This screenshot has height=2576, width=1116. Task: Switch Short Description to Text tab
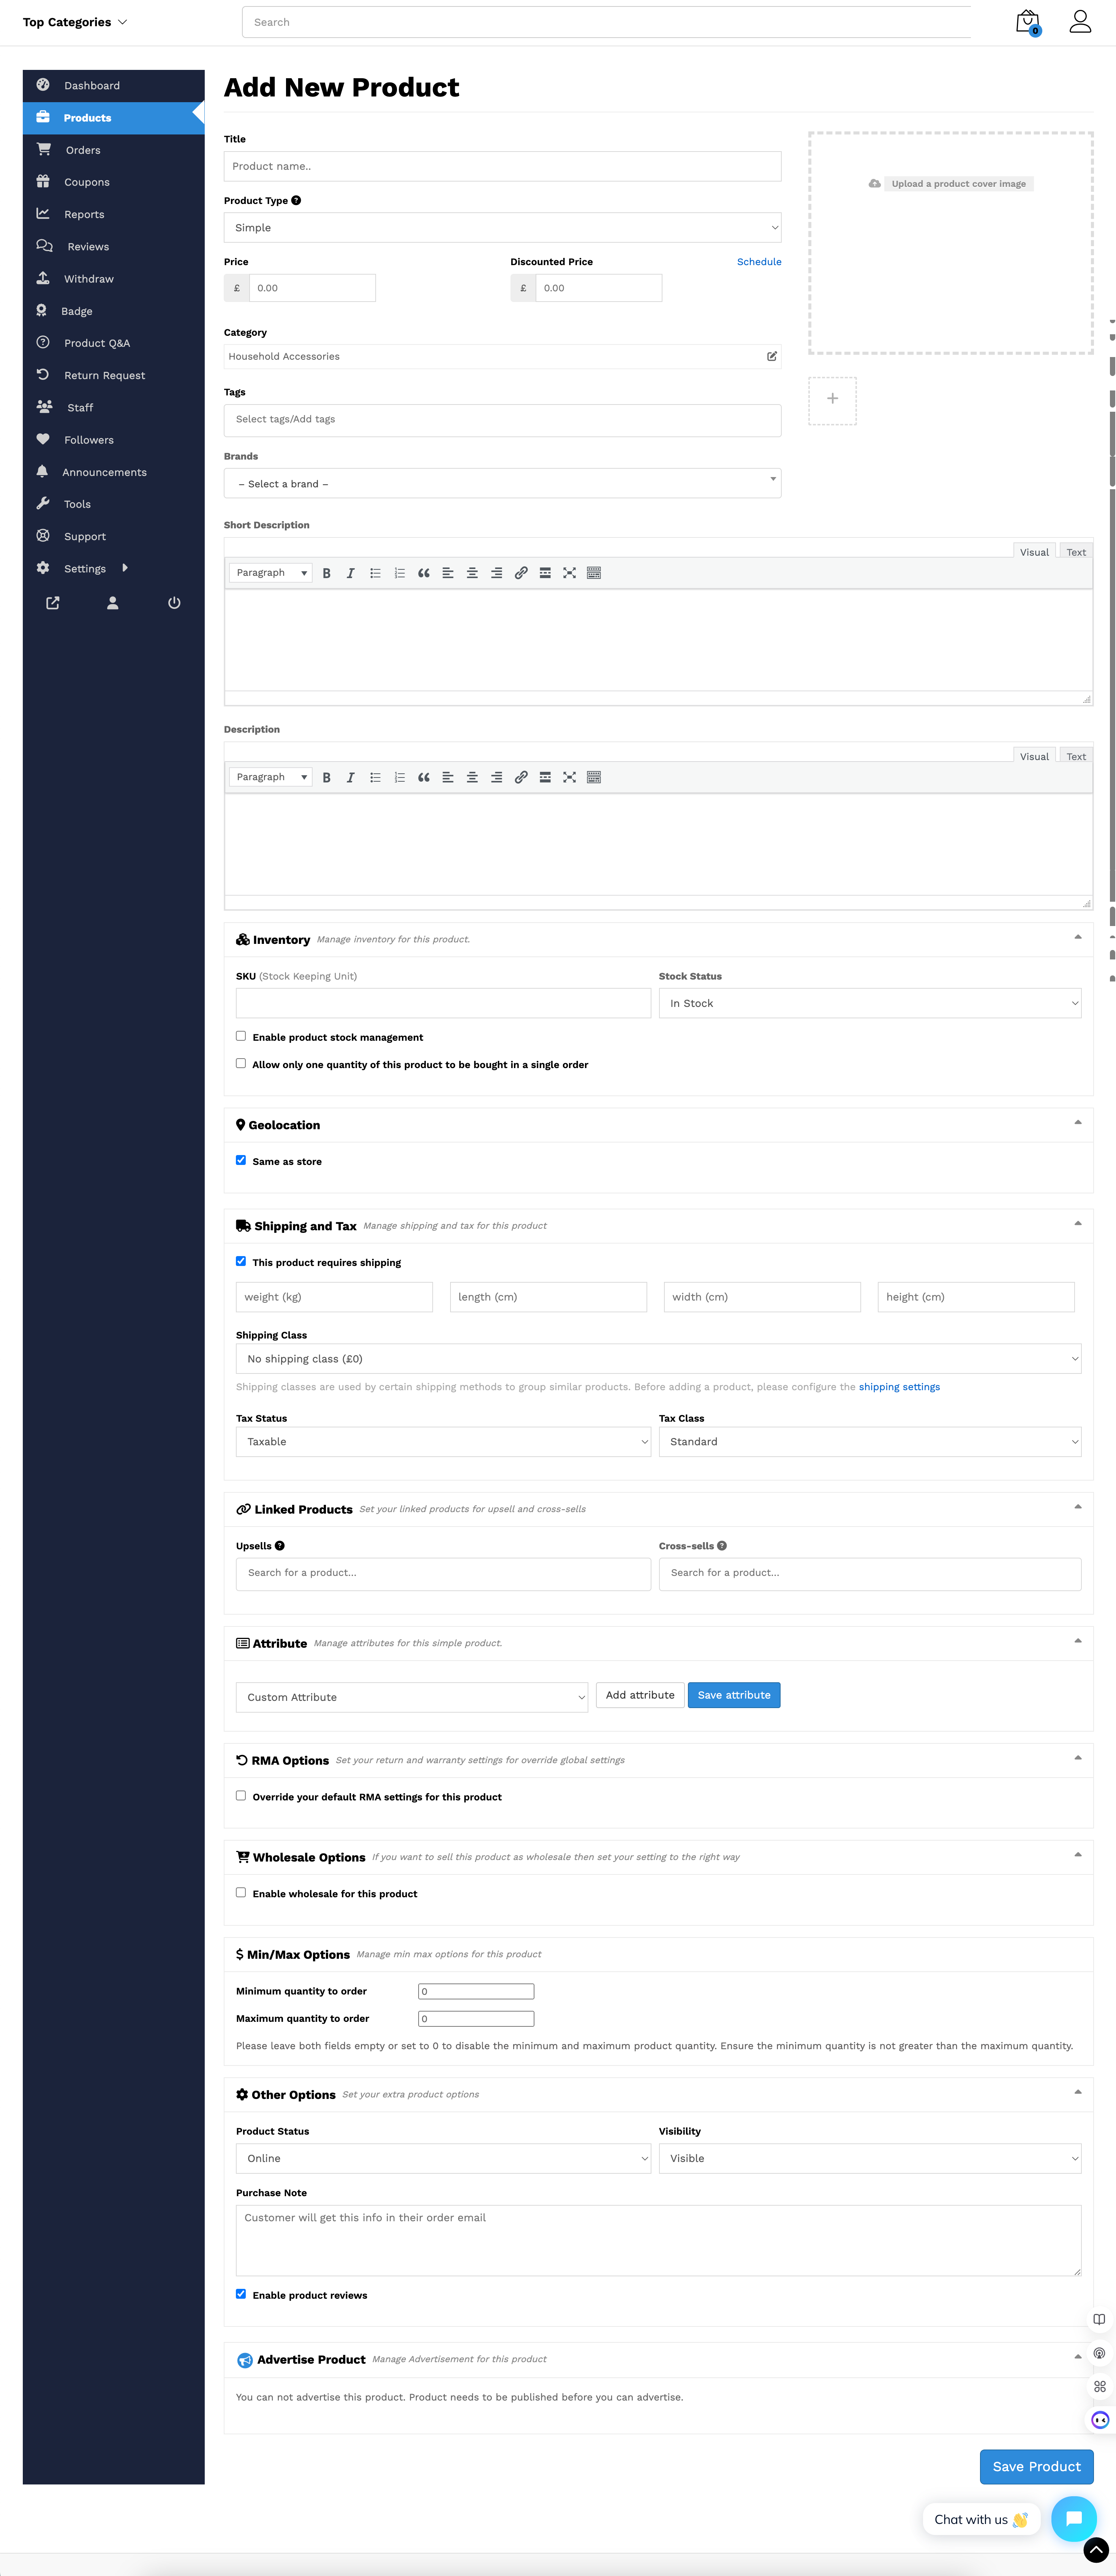pyautogui.click(x=1076, y=552)
